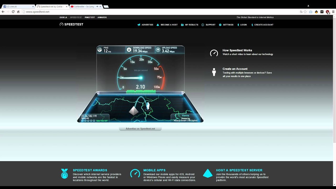This screenshot has height=189, width=336.
Task: Click the MOBILE APPS heading
Action: click(x=154, y=170)
